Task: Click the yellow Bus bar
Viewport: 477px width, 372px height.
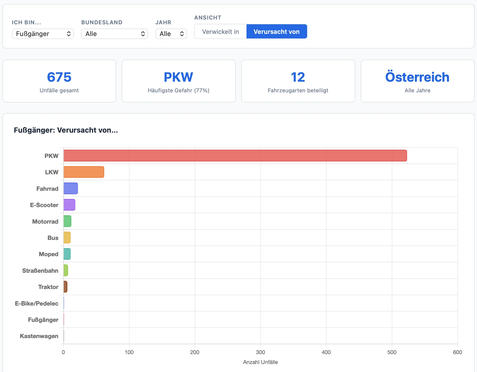Action: (67, 238)
